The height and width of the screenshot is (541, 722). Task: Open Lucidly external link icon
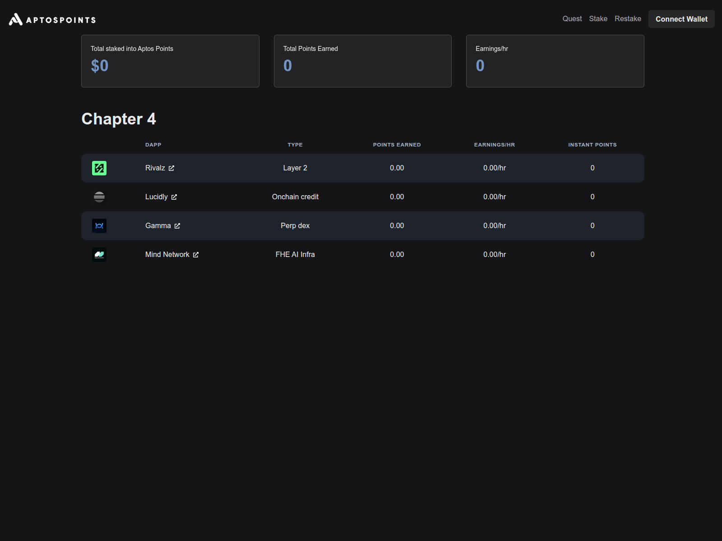[174, 197]
